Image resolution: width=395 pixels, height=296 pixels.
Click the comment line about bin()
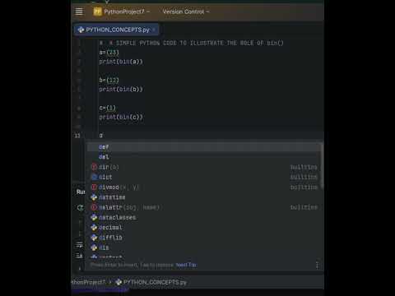tap(192, 43)
